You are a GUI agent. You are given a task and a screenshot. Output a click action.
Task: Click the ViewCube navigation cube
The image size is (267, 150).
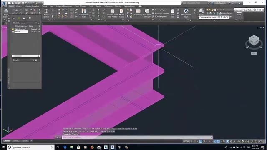(254, 40)
